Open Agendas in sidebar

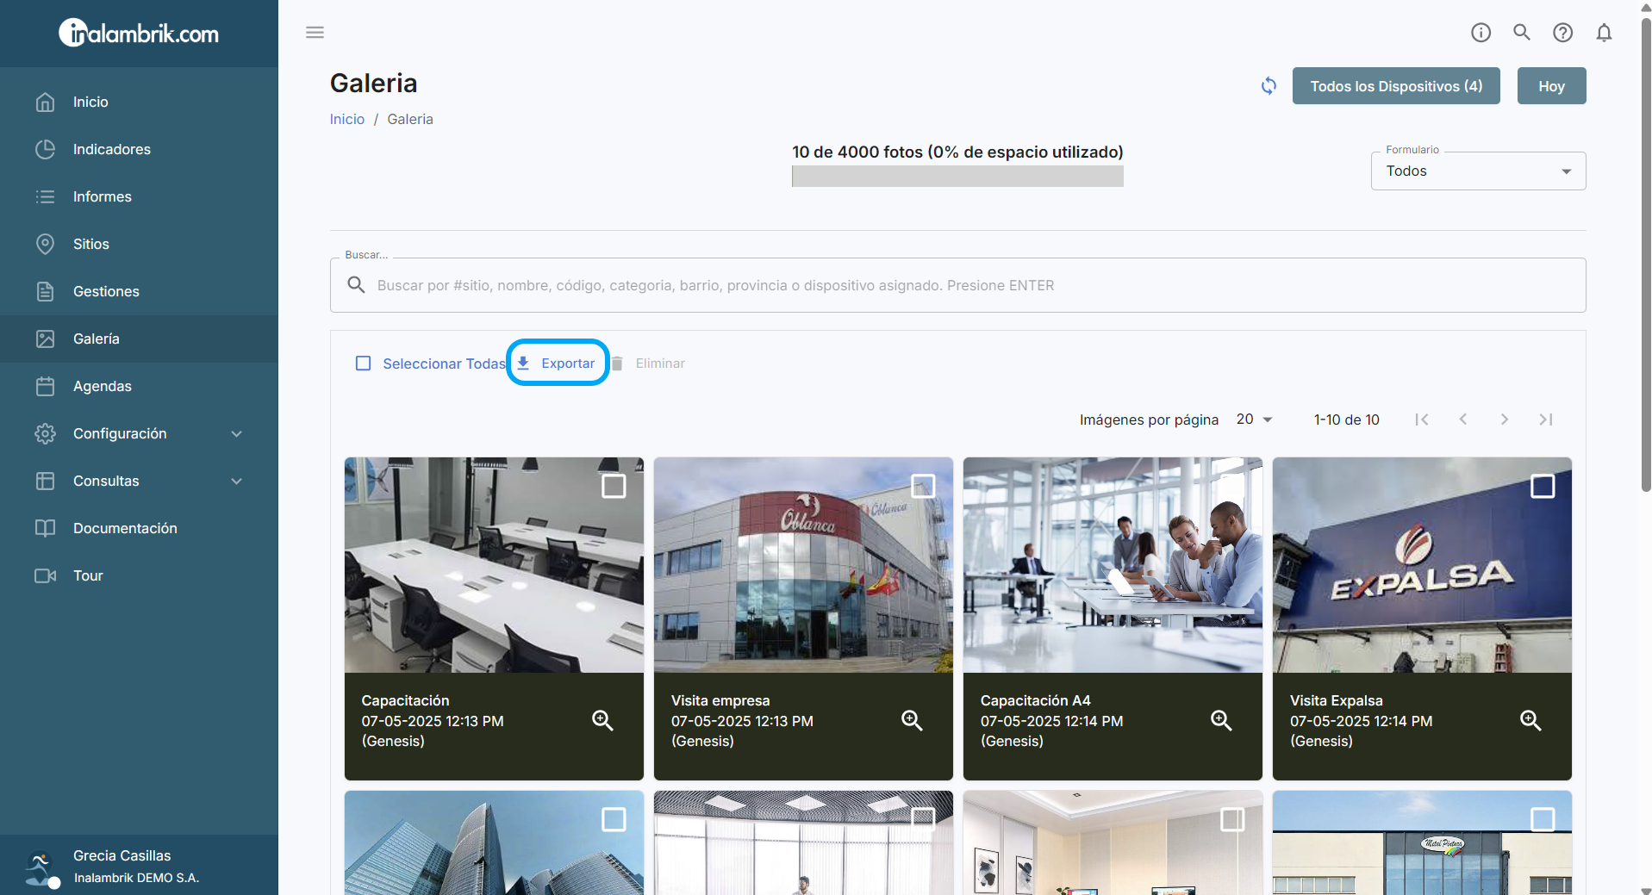(x=139, y=386)
